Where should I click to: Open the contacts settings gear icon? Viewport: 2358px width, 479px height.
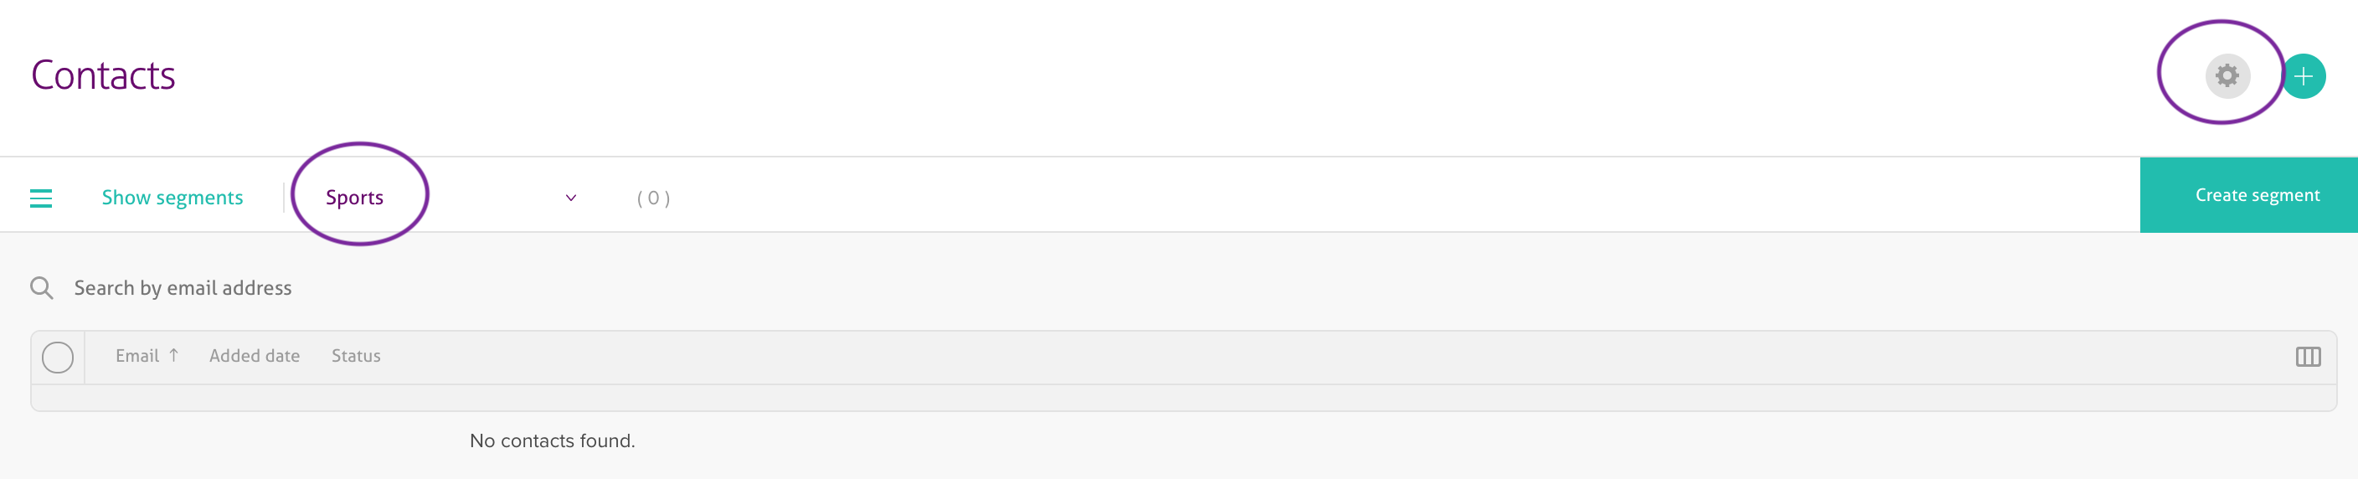point(2227,75)
